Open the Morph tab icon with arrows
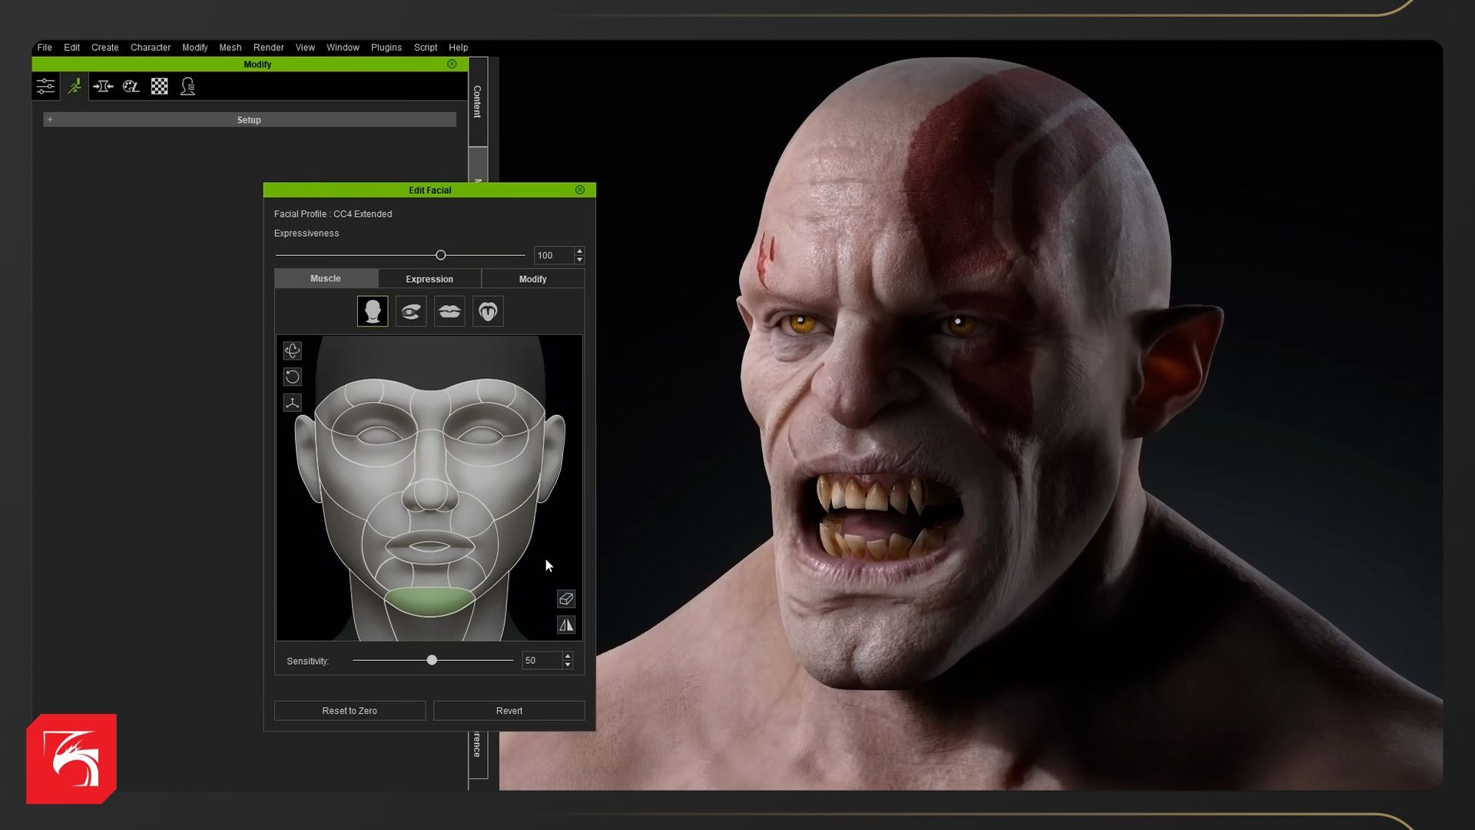The image size is (1475, 830). pyautogui.click(x=103, y=86)
